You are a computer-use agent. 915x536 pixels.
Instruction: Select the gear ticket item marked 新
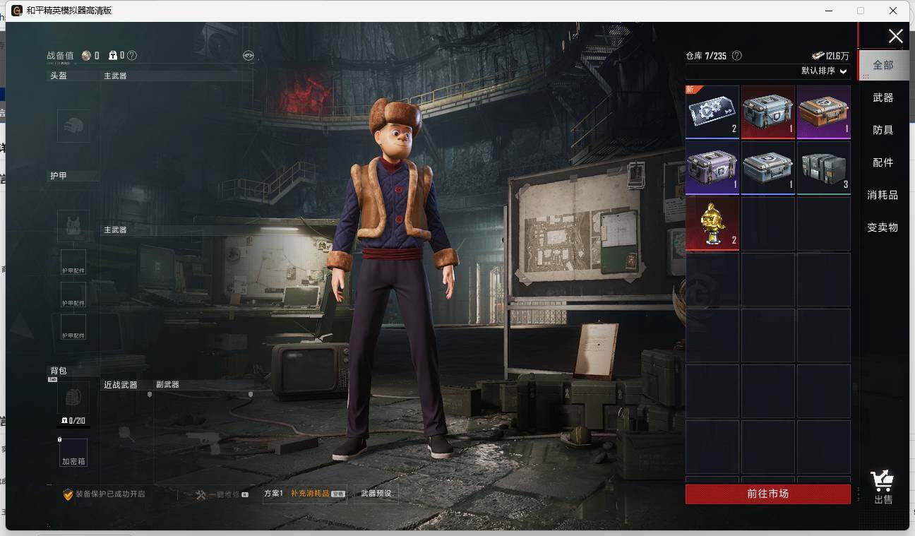(x=712, y=112)
